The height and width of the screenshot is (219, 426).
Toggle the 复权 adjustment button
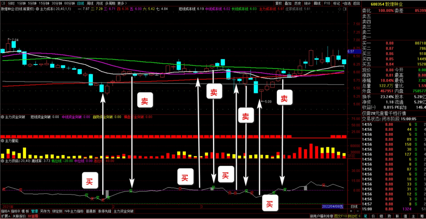point(279,3)
